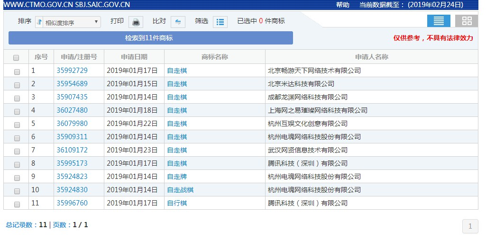Viewport: 486px width, 240px height.
Task: Open 自走棋 trademark in row 1
Action: [x=177, y=71]
